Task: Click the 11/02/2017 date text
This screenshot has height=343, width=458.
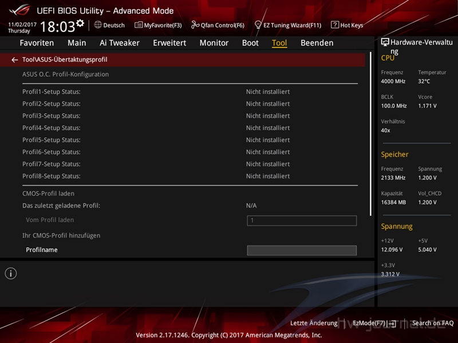Action: coord(22,25)
